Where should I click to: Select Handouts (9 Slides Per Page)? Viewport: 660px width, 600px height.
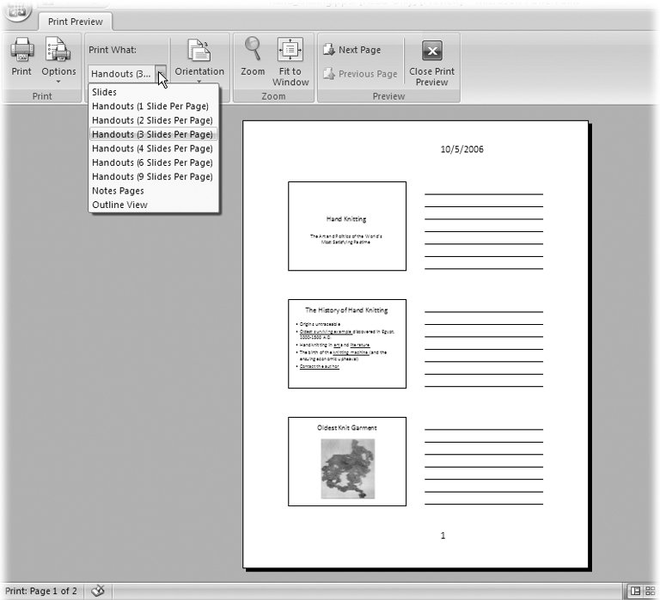[x=152, y=176]
